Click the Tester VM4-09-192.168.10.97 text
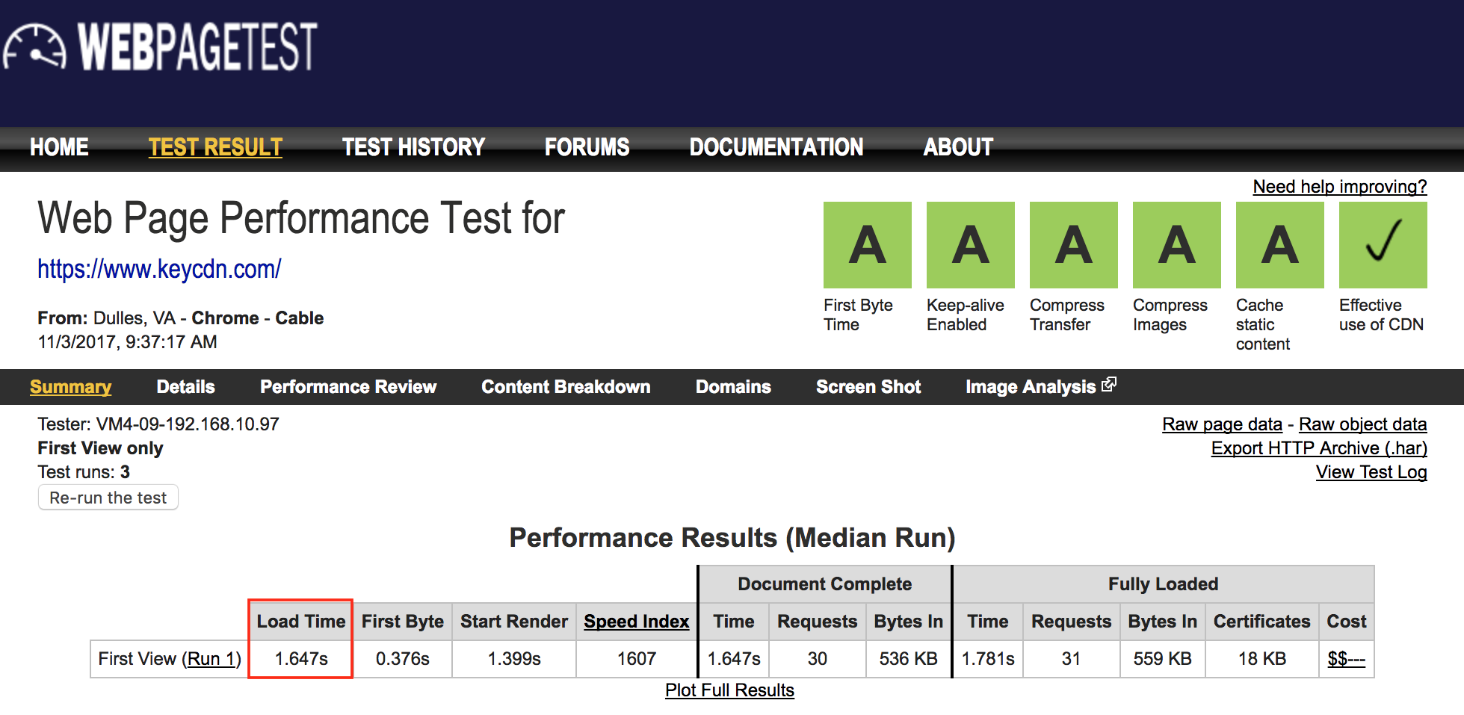 coord(158,424)
